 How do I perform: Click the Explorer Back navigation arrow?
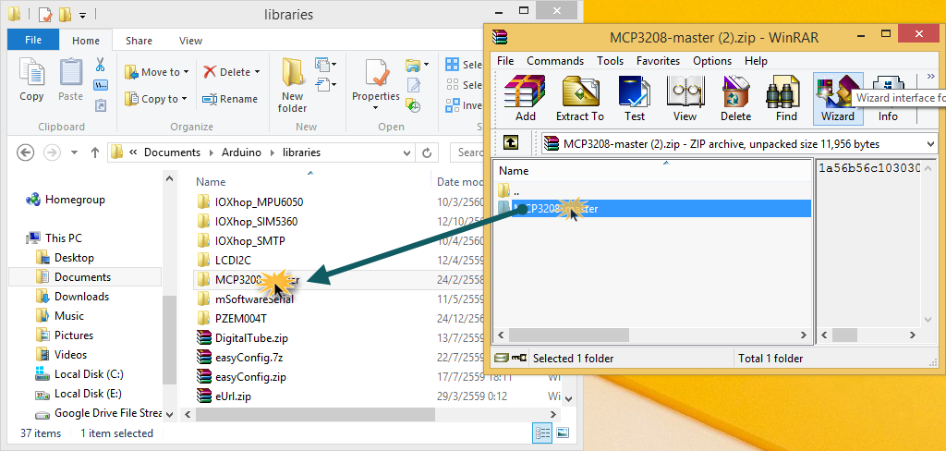coord(25,152)
